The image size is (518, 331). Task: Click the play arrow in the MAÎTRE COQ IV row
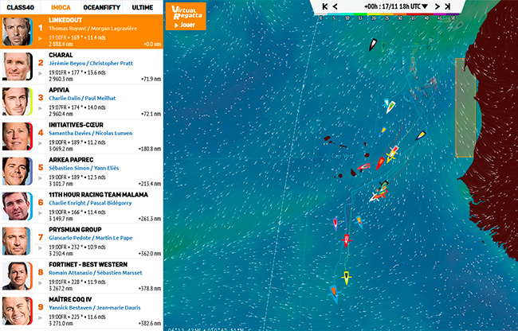point(41,317)
